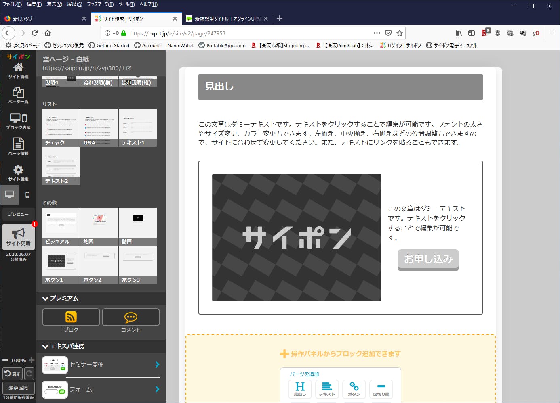Open サイポン電子マニュアル bookmark
560x403 pixels.
[451, 45]
